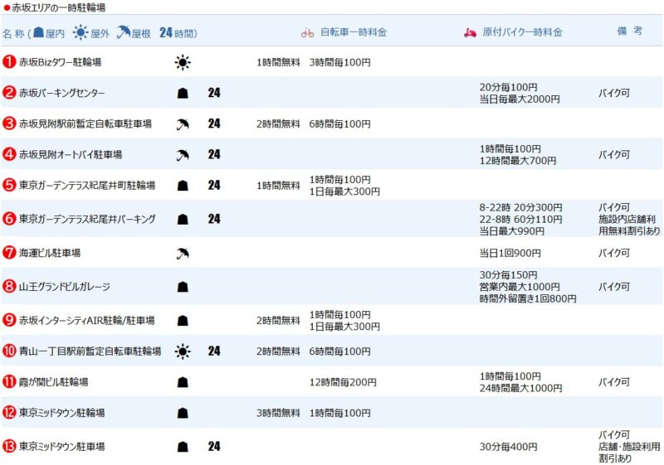Image resolution: width=664 pixels, height=465 pixels.
Task: Select the name 東京ミッドタウン駐車場
Action: (x=61, y=447)
